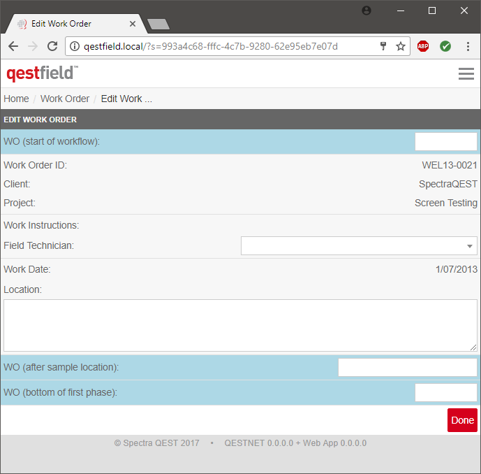The image size is (481, 474).
Task: Expand the Field Technician dropdown
Action: [359, 246]
